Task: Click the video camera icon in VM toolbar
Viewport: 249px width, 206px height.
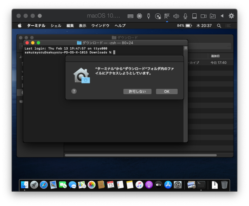Action: [x=204, y=16]
